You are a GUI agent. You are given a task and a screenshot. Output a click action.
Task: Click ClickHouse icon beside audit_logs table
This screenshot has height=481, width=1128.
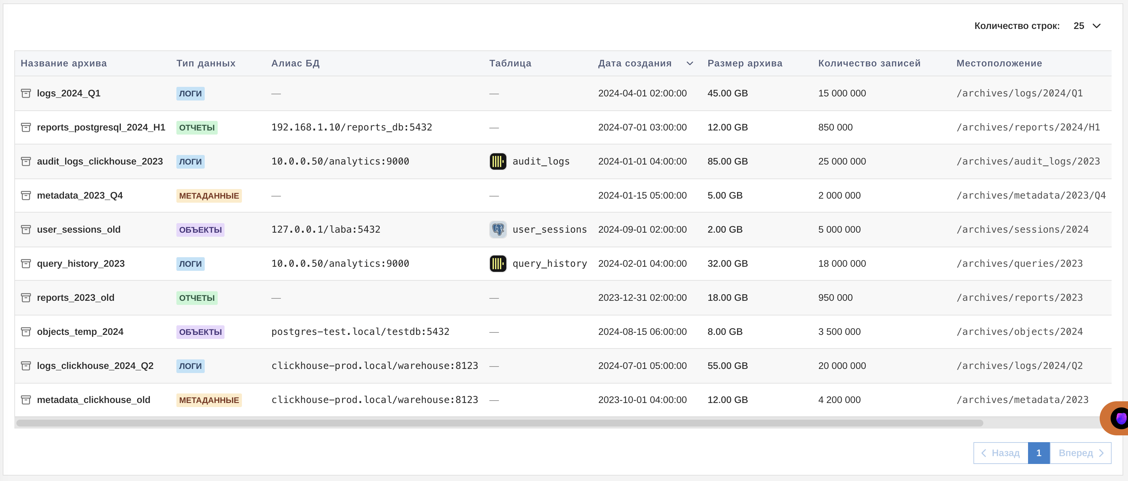[x=497, y=161]
